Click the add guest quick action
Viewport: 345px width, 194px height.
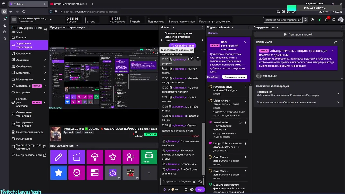(x=131, y=157)
